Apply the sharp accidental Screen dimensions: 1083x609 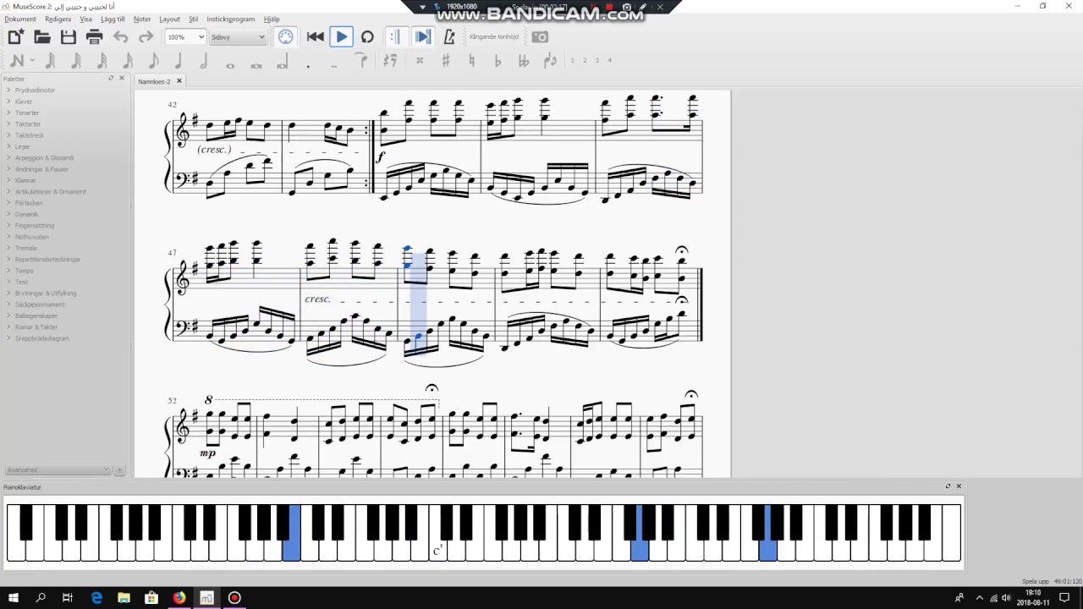445,61
